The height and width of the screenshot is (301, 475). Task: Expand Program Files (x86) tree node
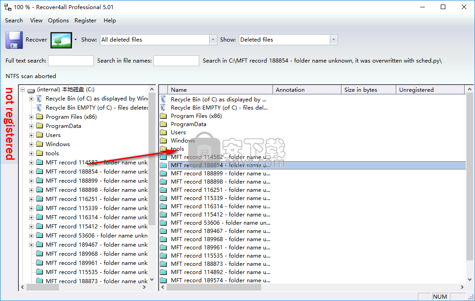[x=31, y=117]
